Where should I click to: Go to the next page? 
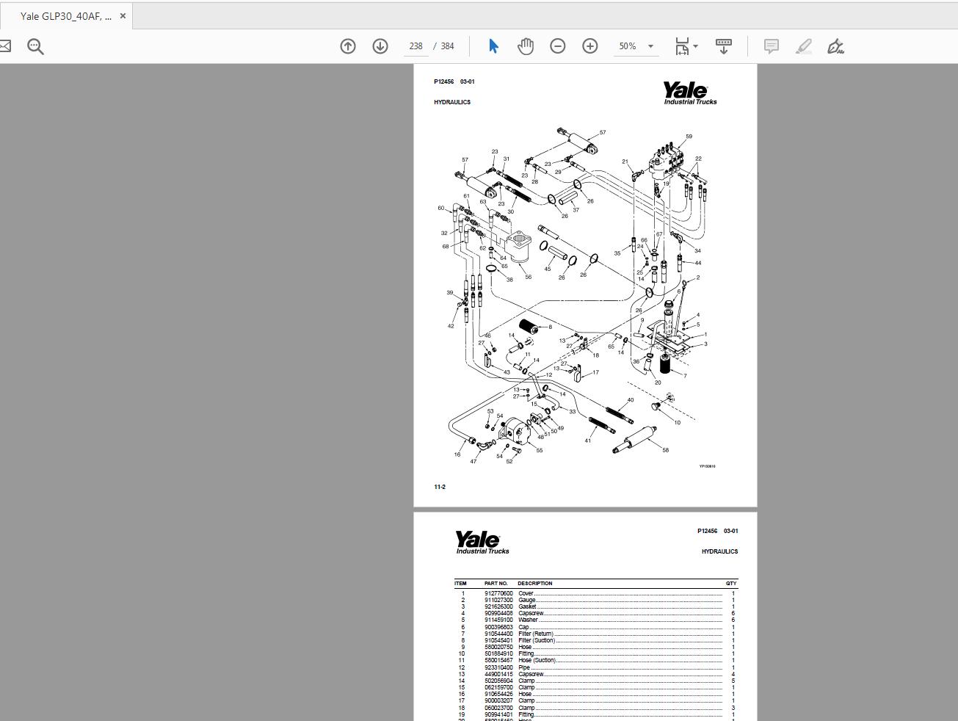380,46
